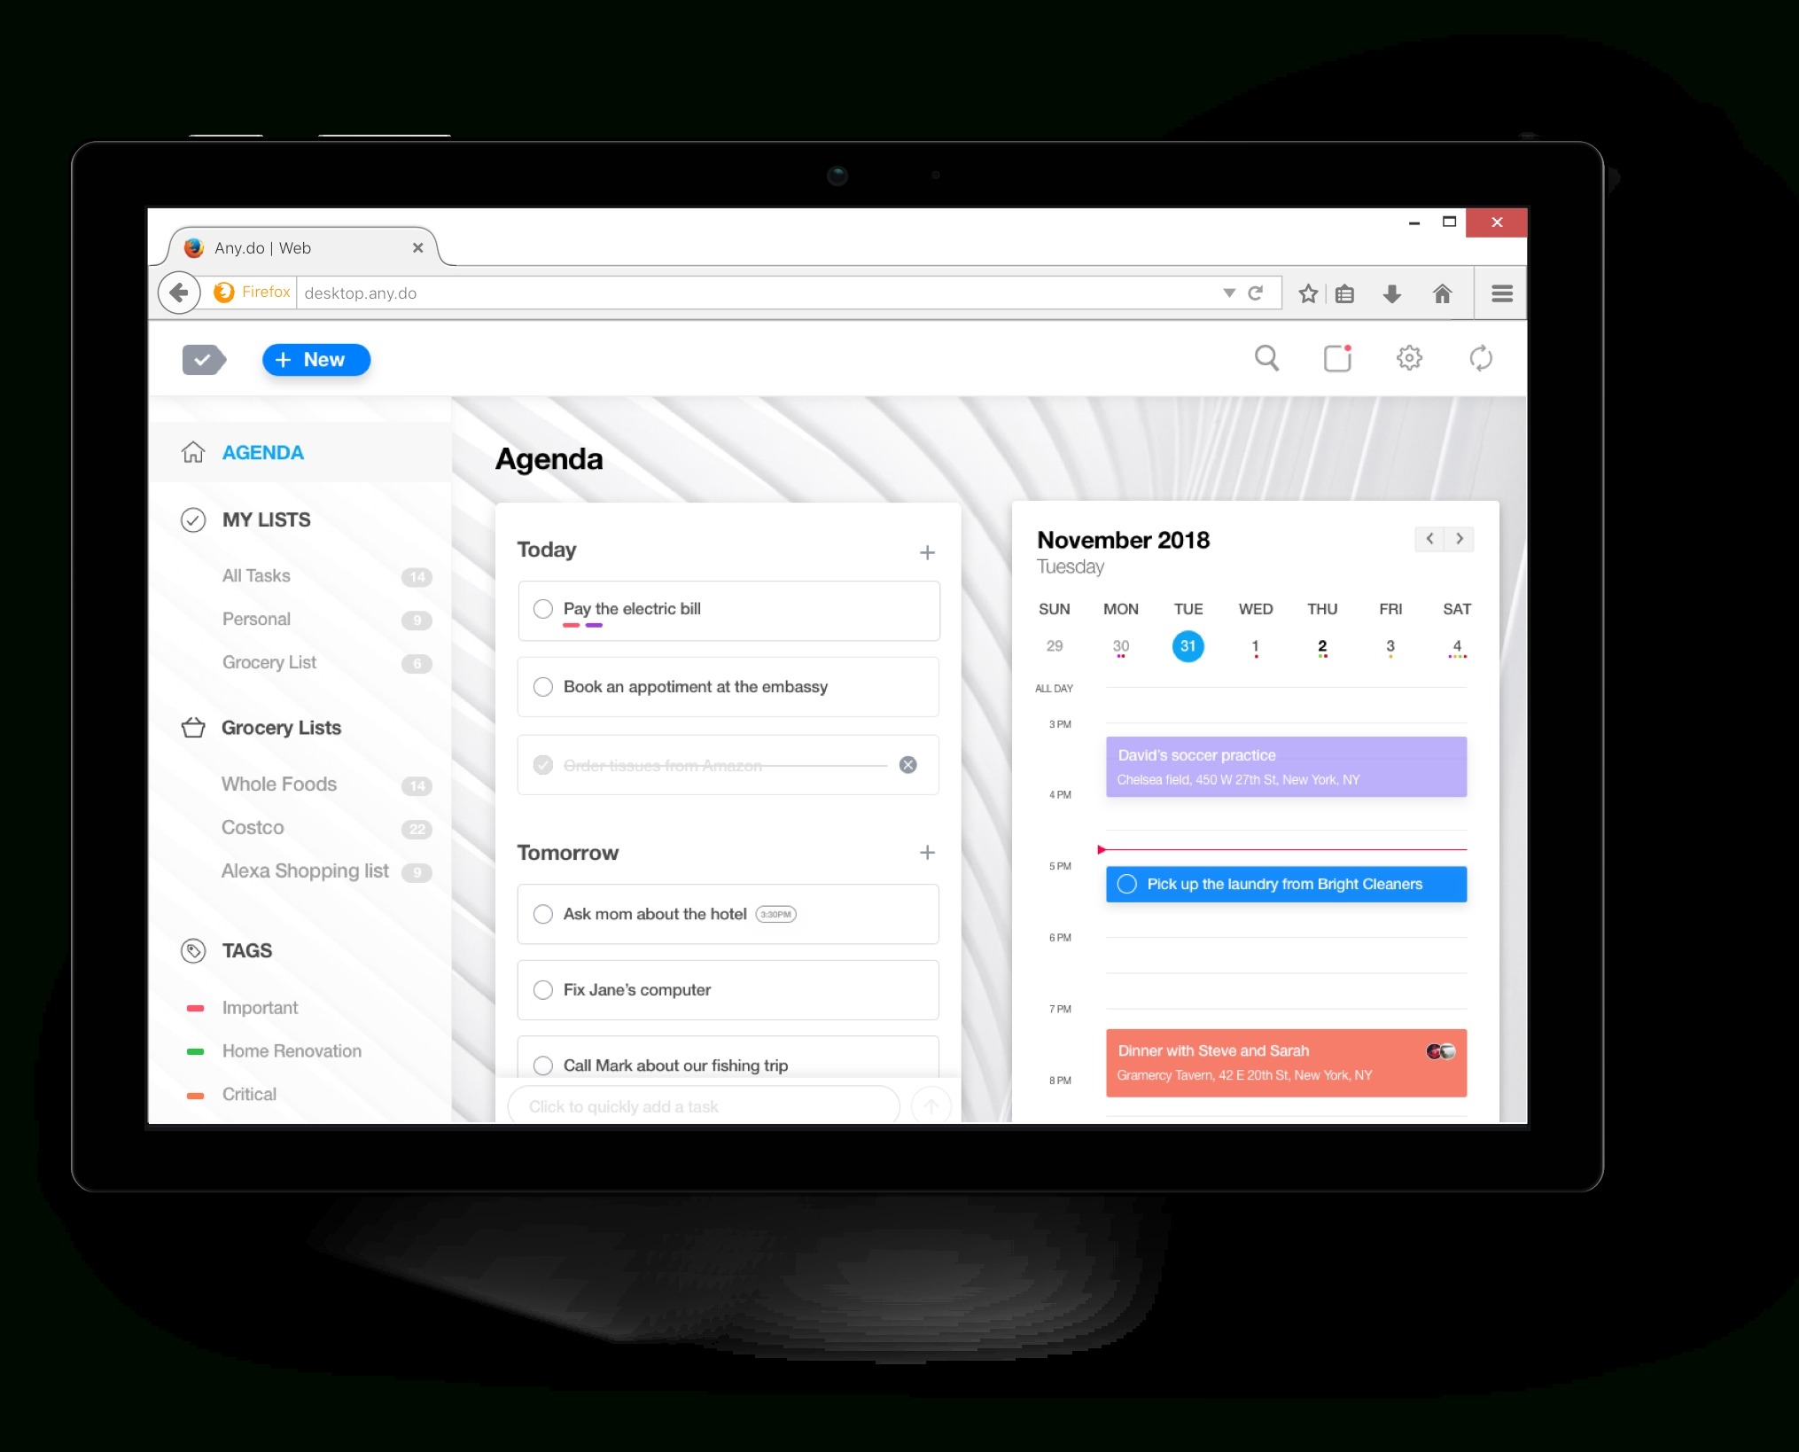Toggle completion circle for Pay the electric bill
The width and height of the screenshot is (1799, 1452).
click(x=543, y=607)
